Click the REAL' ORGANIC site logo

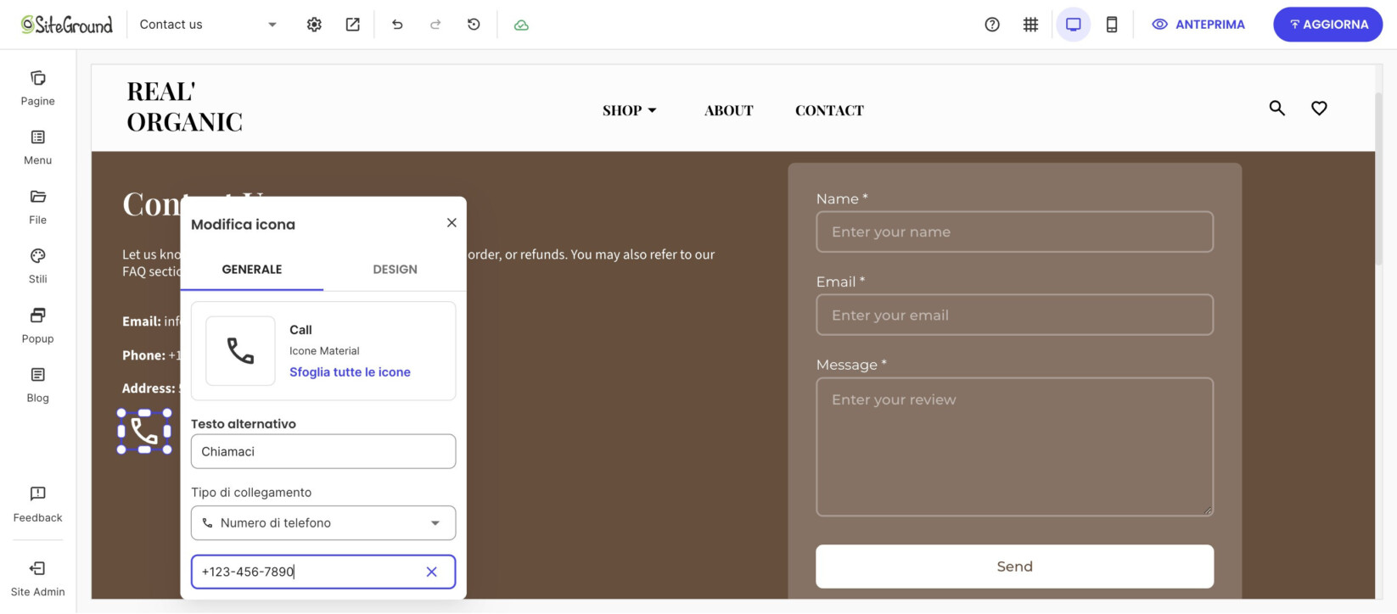coord(184,107)
